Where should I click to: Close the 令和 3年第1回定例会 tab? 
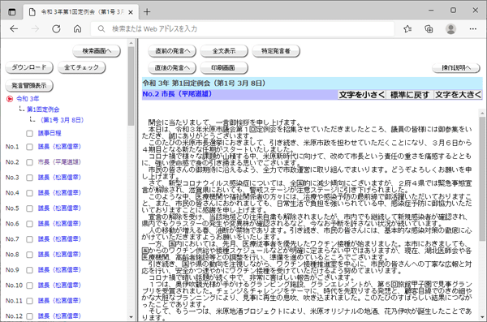point(131,12)
